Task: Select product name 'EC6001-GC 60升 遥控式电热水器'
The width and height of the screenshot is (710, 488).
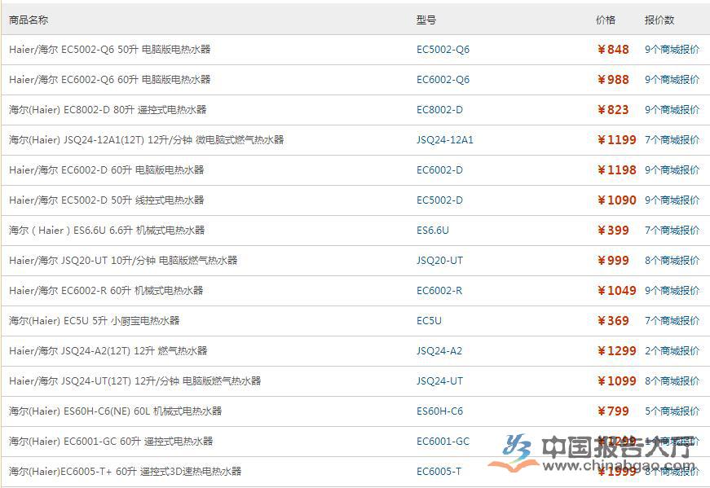Action: point(139,441)
